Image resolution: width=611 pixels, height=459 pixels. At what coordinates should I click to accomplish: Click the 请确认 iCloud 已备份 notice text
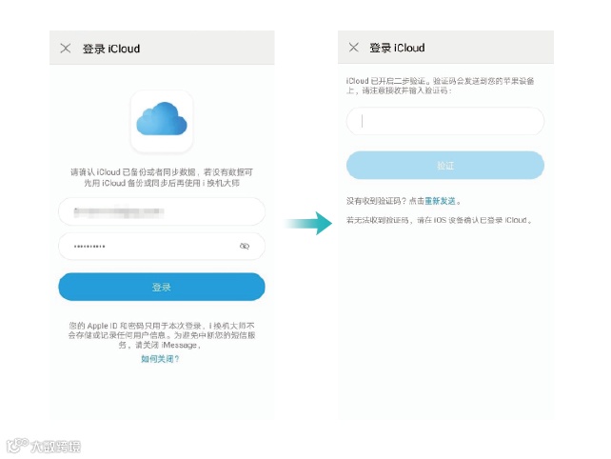[x=162, y=177]
